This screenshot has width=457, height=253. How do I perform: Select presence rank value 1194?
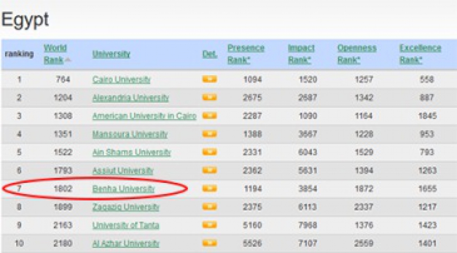point(252,189)
